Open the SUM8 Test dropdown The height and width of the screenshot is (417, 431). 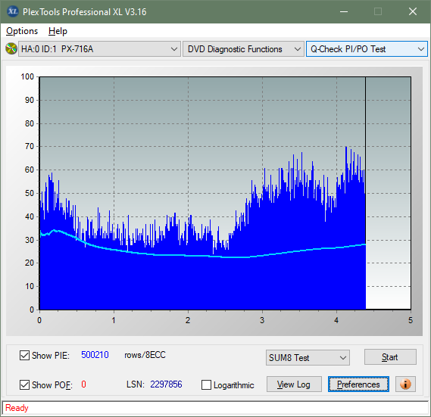(x=308, y=358)
